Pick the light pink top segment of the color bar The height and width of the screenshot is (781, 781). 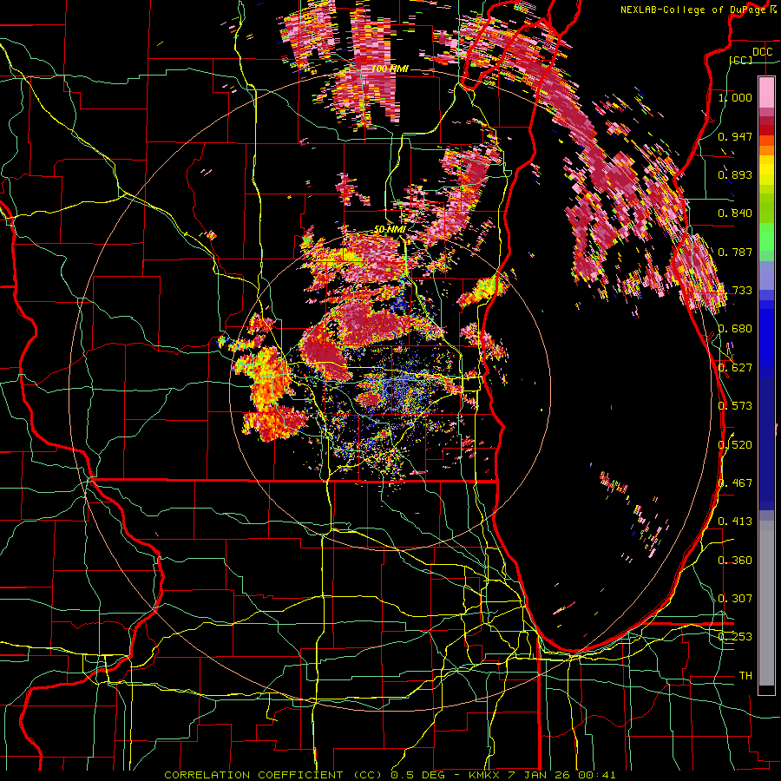766,93
